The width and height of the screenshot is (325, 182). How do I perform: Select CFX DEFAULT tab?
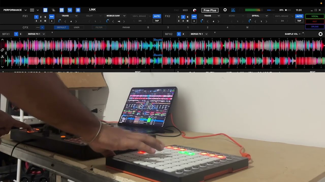tap(61, 27)
